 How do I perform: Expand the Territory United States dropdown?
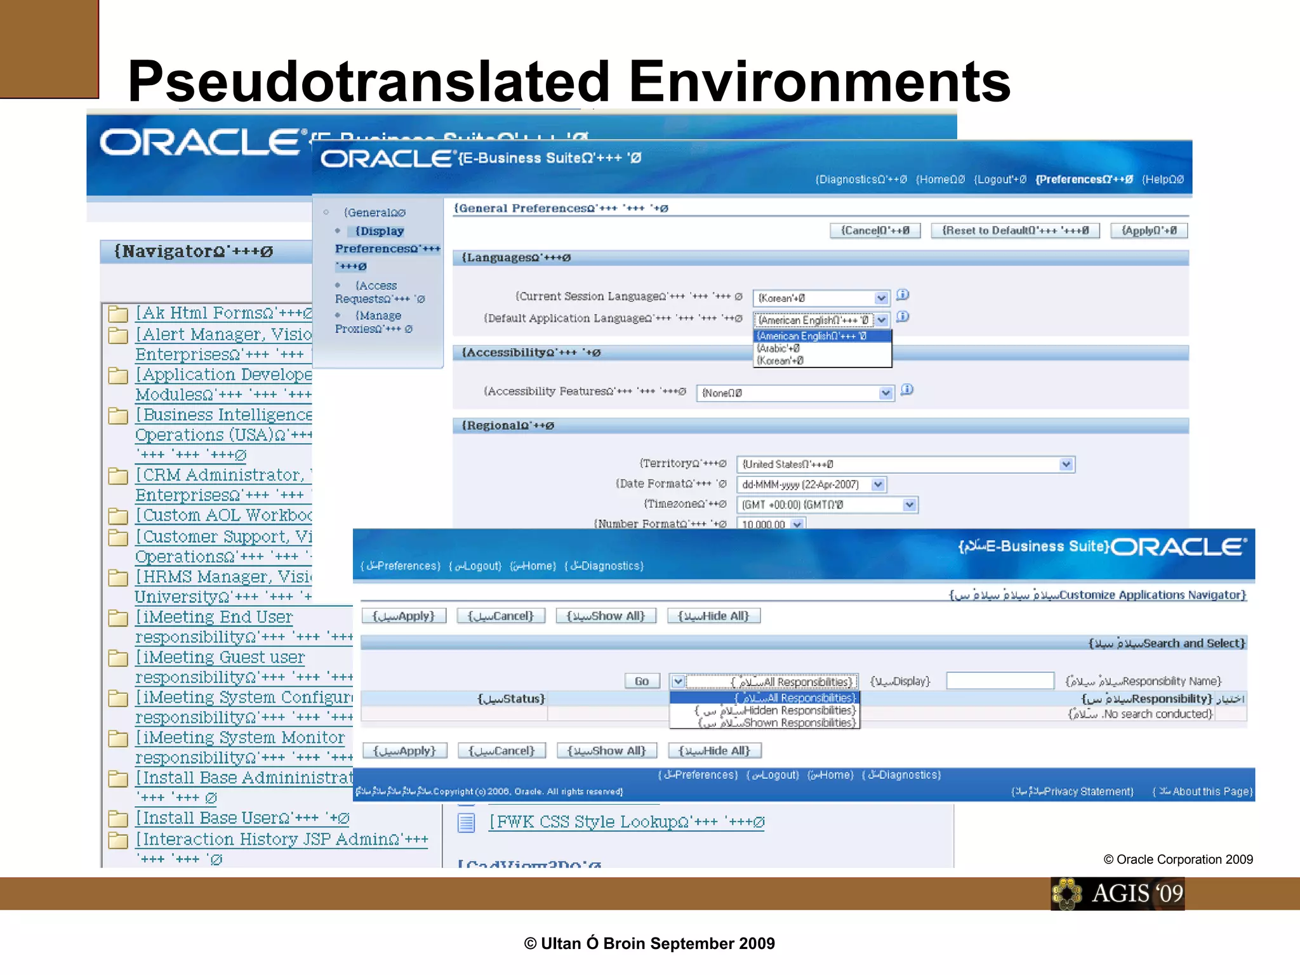[x=1066, y=465]
